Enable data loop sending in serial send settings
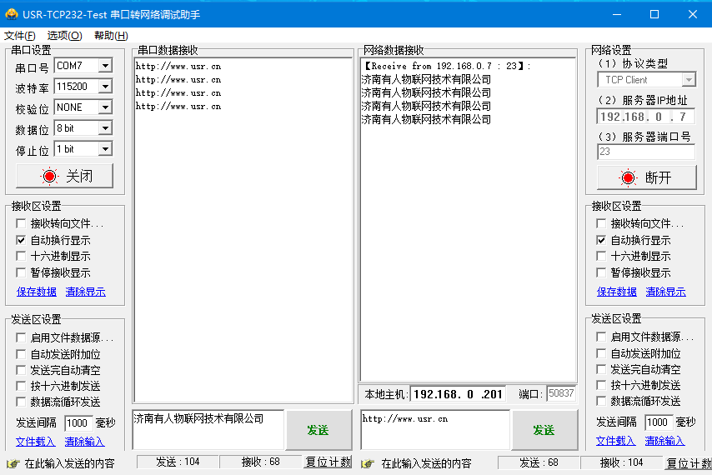The image size is (712, 475). [22, 402]
